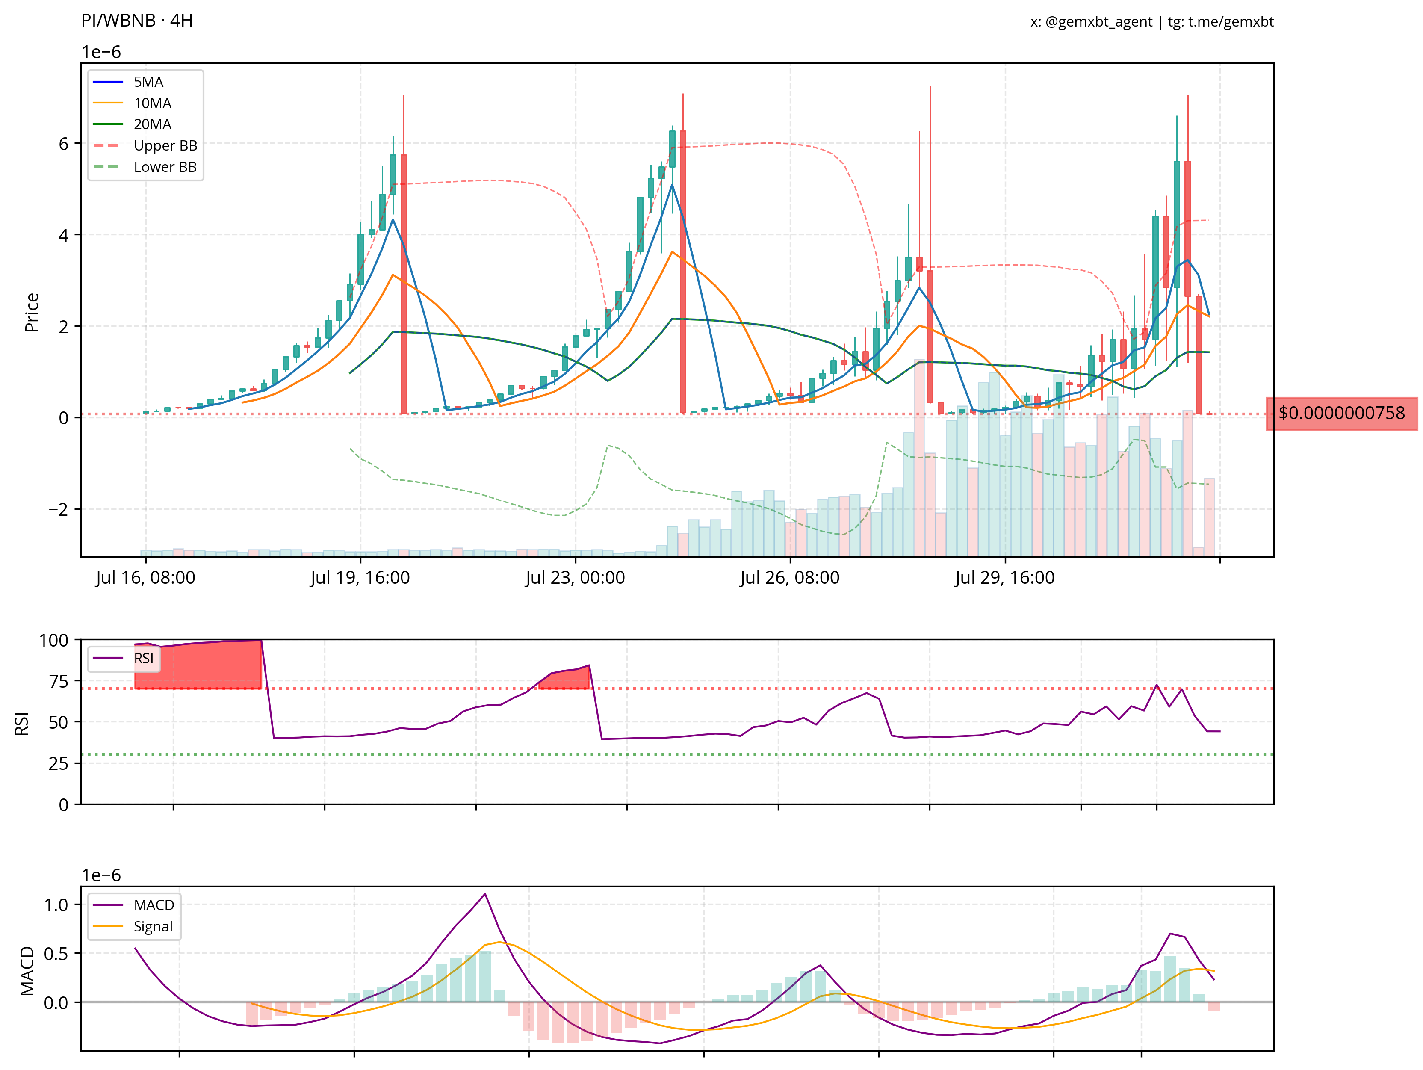Click the 10MA legend label

click(153, 103)
